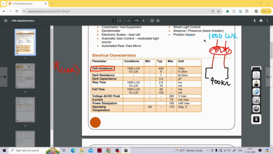273x154 pixels.
Task: Click the Cell resistance table cell
Action: (102, 68)
